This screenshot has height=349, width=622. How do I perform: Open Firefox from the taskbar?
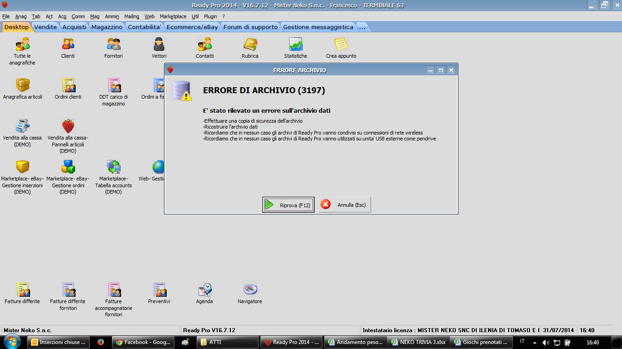click(x=101, y=342)
